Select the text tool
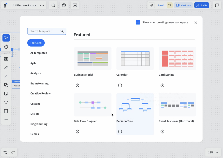Screen dimensions: 223x158 tap(6, 103)
